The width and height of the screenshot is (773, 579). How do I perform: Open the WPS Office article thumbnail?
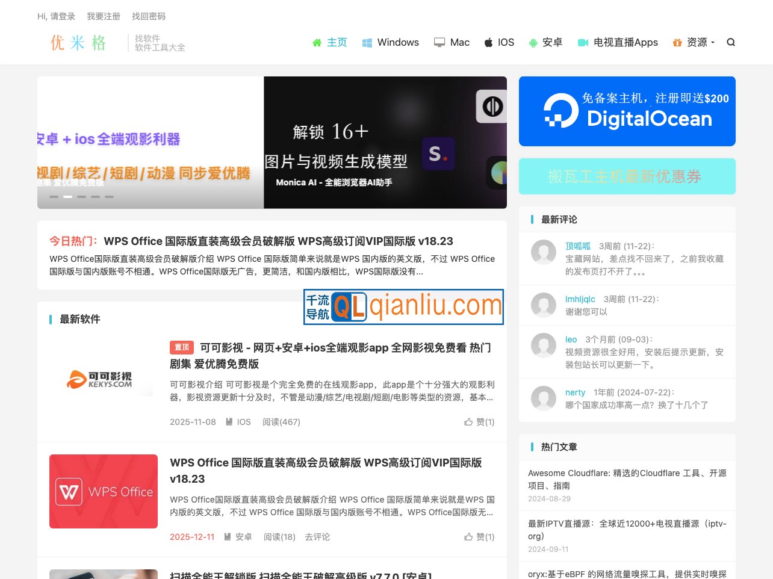click(x=104, y=492)
